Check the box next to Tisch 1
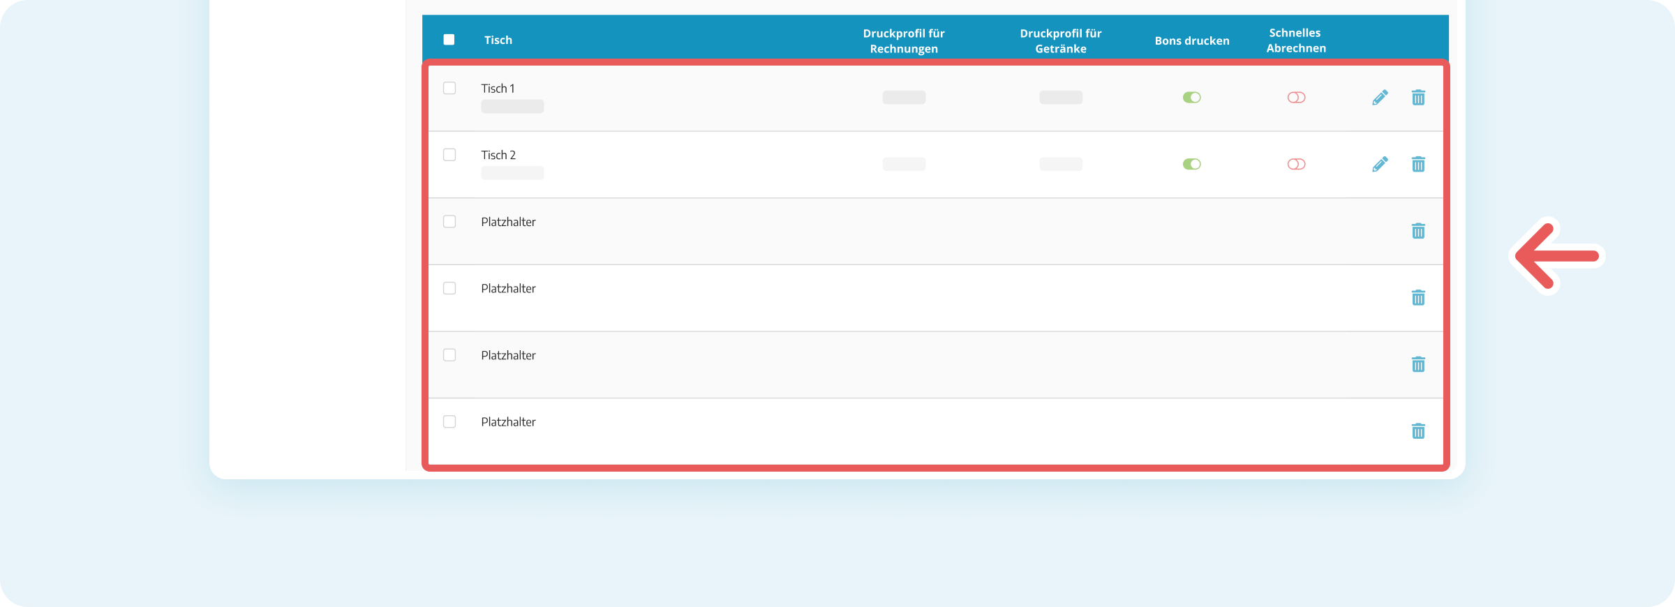The height and width of the screenshot is (607, 1675). (x=449, y=88)
